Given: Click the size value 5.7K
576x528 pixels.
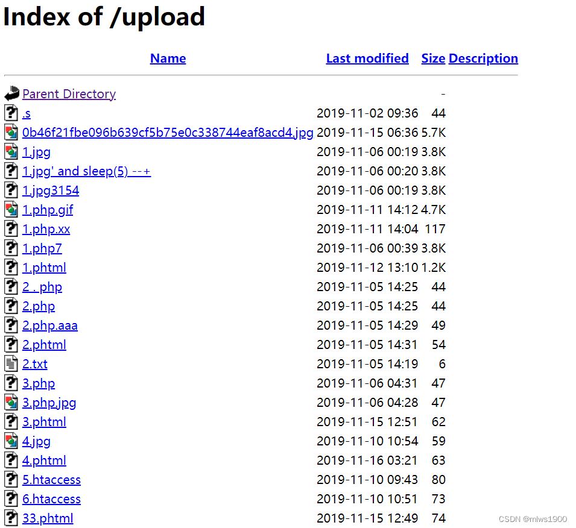Looking at the screenshot, I should [434, 133].
